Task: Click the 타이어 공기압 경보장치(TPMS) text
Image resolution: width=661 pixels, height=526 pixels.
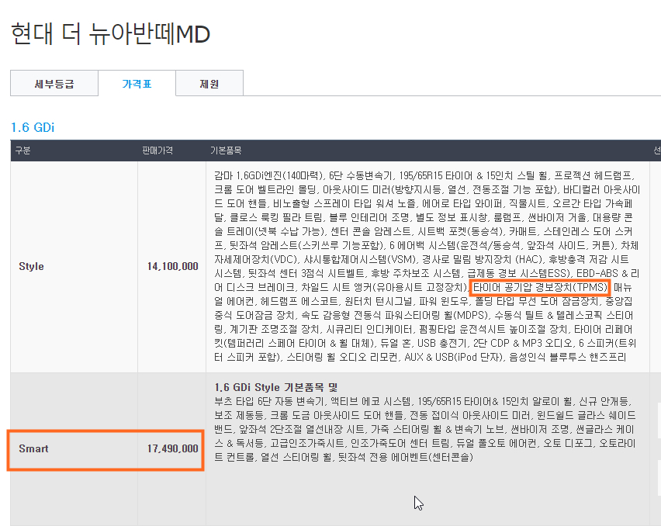Action: pos(540,288)
